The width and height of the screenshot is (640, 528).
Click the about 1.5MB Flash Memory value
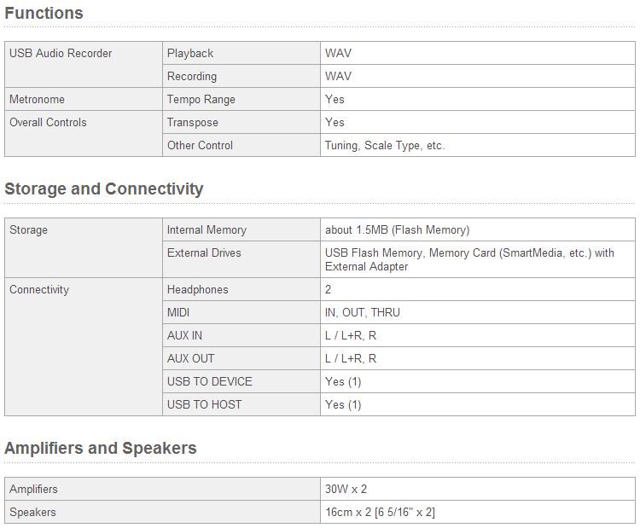[x=397, y=229]
